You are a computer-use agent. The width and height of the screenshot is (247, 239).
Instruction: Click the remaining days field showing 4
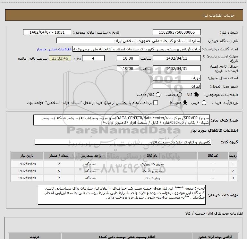pos(93,58)
